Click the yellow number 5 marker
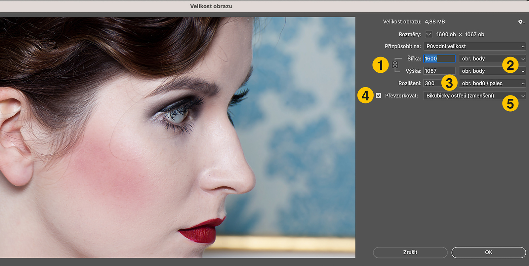The height and width of the screenshot is (266, 529). (x=510, y=104)
